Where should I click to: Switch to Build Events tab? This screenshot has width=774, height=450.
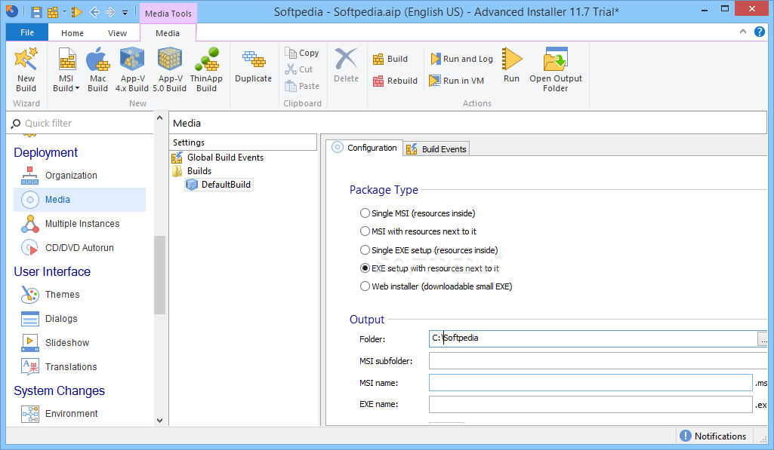pyautogui.click(x=437, y=148)
